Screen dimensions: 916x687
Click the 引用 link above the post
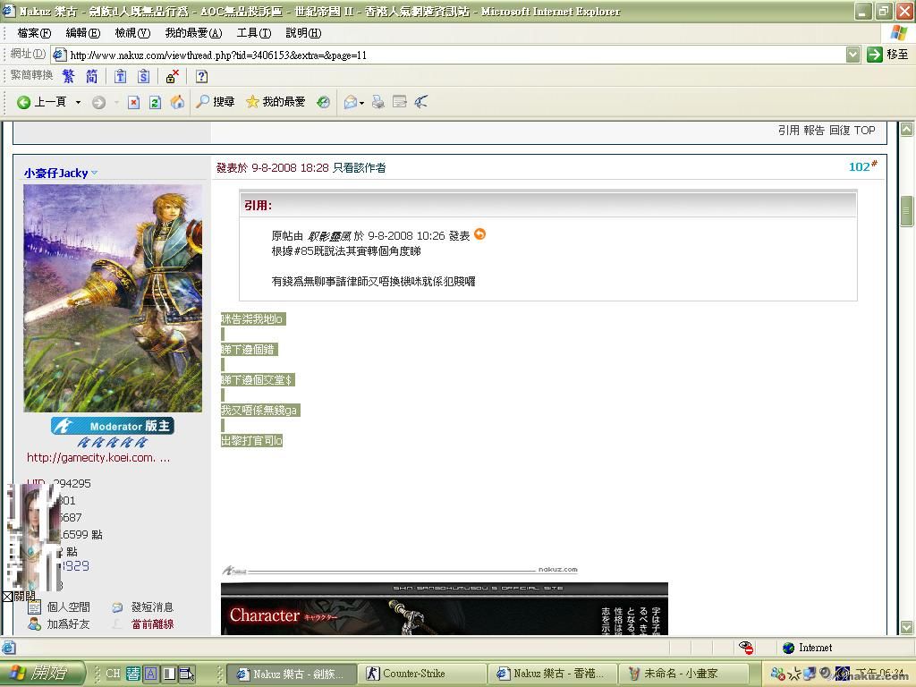click(x=788, y=131)
